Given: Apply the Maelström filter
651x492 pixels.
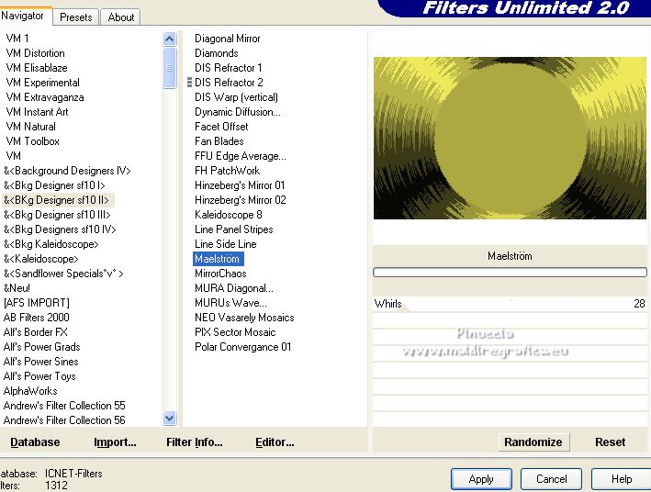Looking at the screenshot, I should coord(481,479).
